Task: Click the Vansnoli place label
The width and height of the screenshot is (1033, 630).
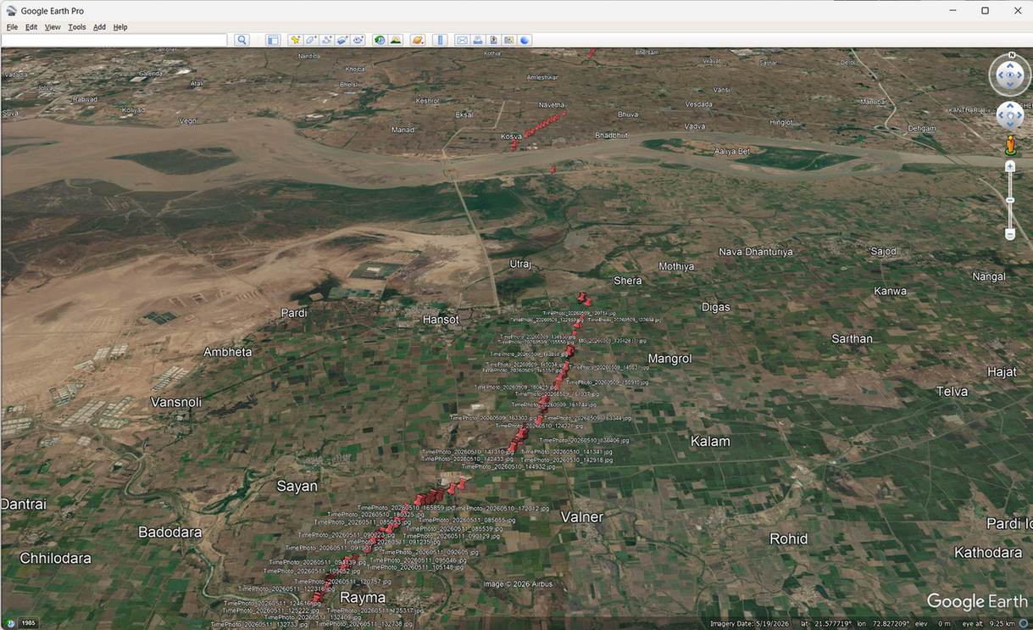Action: click(x=176, y=402)
